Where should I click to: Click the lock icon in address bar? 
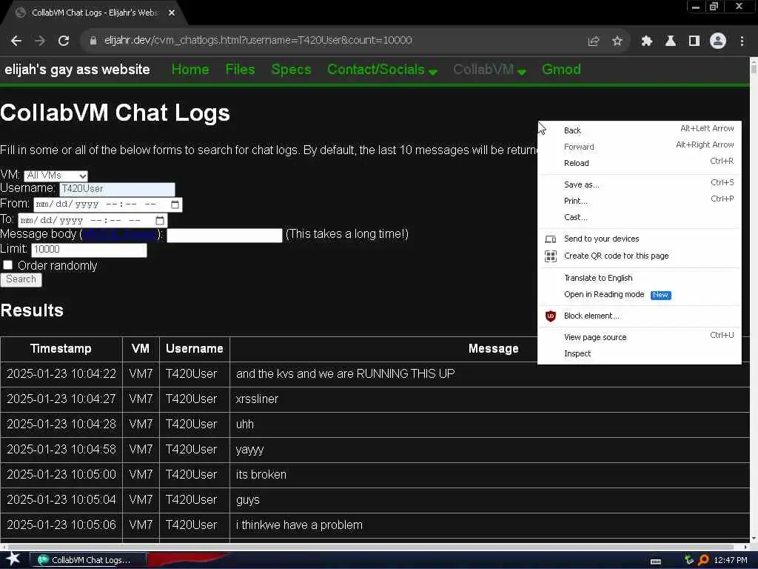(93, 41)
